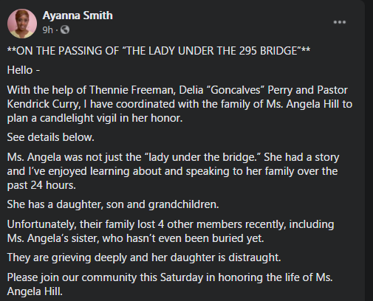Click the "Hello -" greeting line
The width and height of the screenshot is (373, 301).
[x=24, y=70]
